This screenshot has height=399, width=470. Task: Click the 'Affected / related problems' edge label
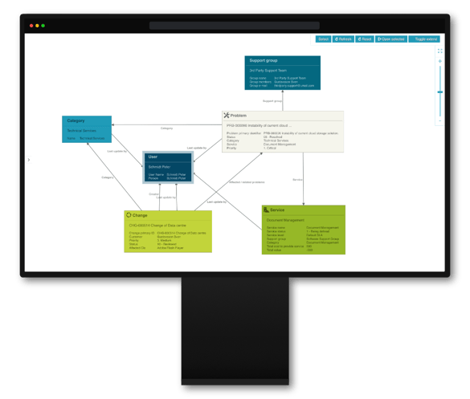[247, 182]
